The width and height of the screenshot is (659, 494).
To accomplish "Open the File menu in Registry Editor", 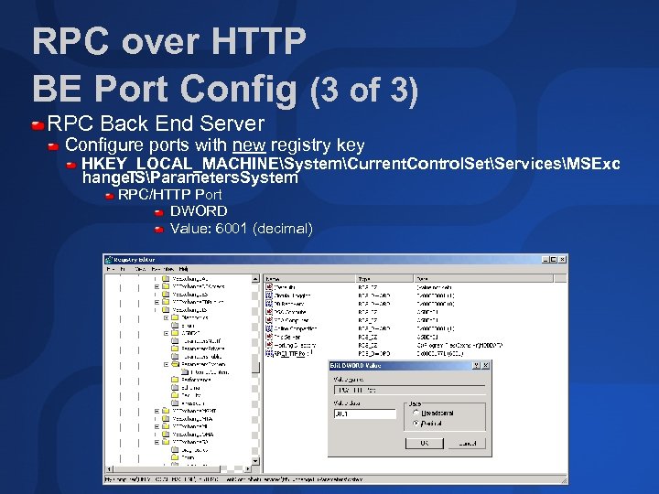I will [x=111, y=269].
